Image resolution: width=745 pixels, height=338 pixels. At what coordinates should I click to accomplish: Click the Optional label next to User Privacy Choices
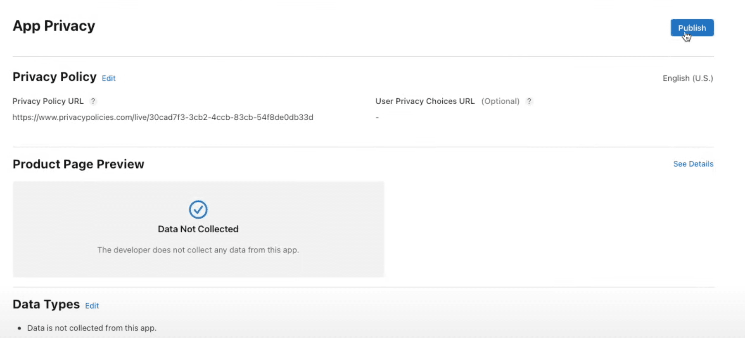click(x=501, y=101)
